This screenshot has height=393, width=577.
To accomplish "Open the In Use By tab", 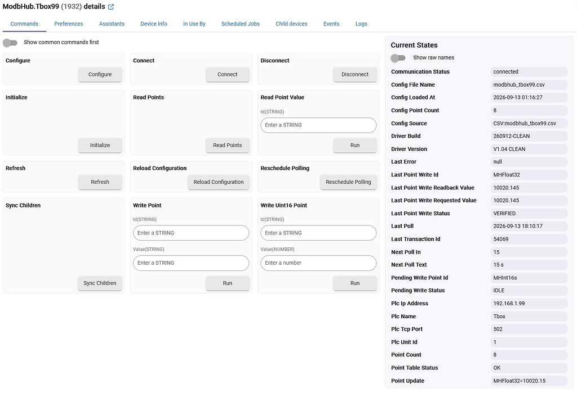I will tap(194, 24).
